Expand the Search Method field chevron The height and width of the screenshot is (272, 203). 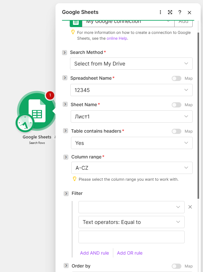[65, 53]
